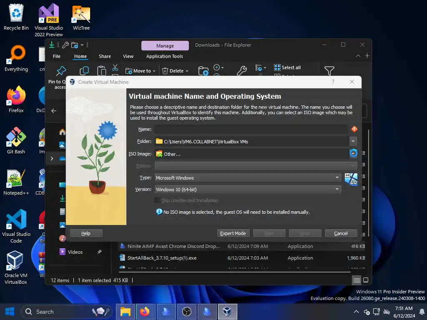Go back with File Explorer arrow

(x=54, y=111)
